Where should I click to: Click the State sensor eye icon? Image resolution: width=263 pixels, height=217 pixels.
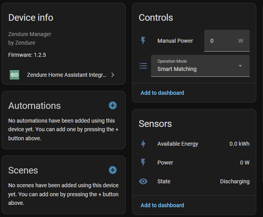(143, 181)
